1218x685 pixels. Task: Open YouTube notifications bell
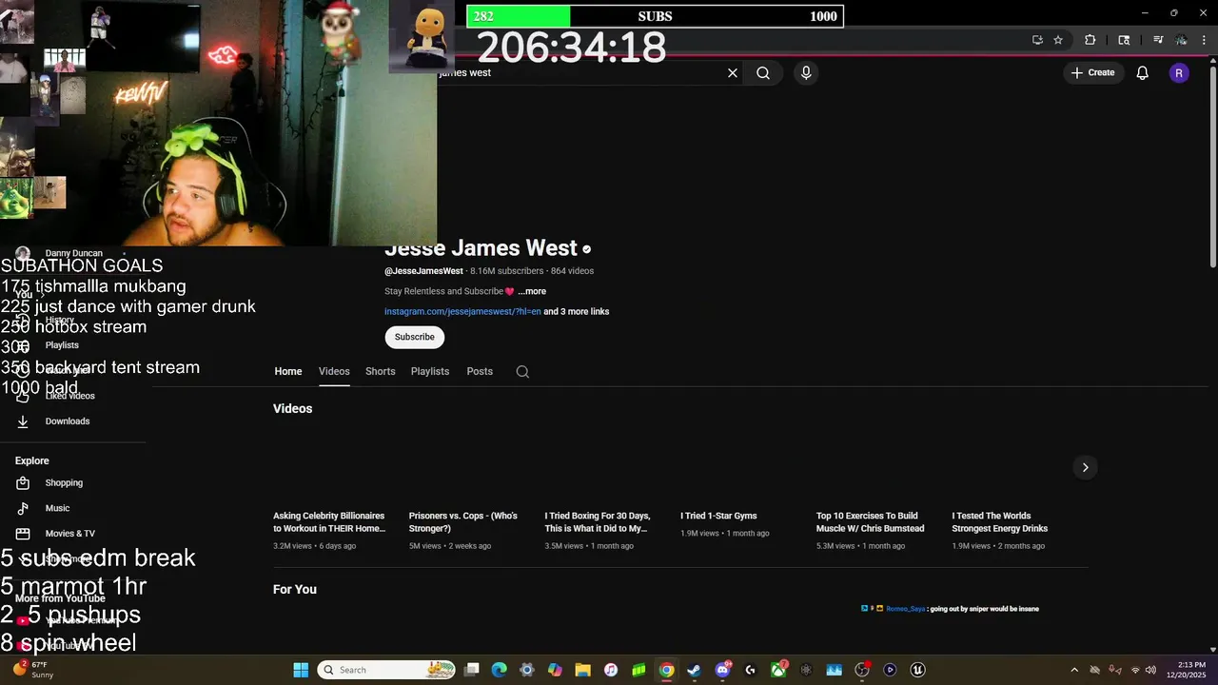(x=1143, y=73)
